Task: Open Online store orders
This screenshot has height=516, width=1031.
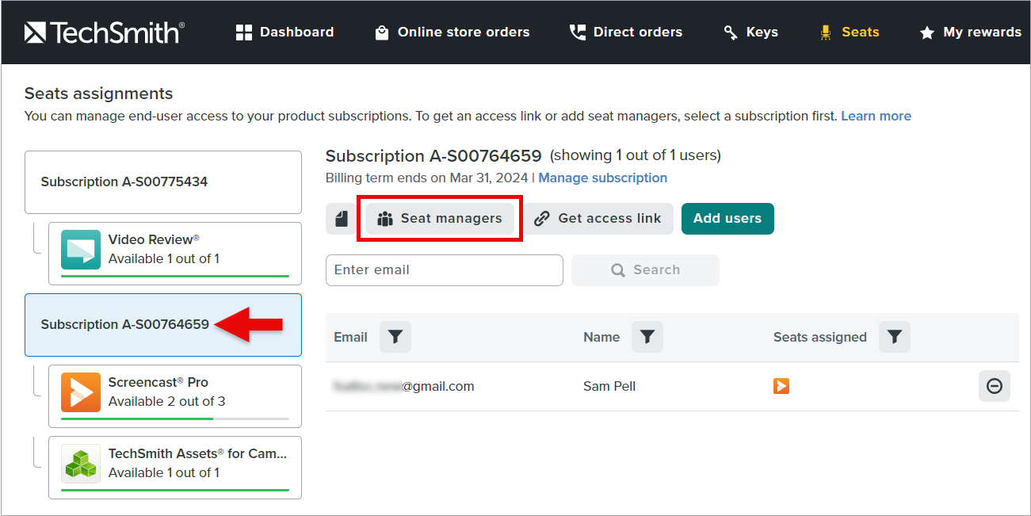Action: tap(452, 32)
